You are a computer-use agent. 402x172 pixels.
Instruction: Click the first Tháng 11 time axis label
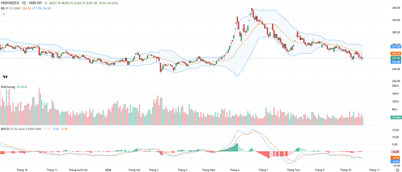pyautogui.click(x=52, y=170)
